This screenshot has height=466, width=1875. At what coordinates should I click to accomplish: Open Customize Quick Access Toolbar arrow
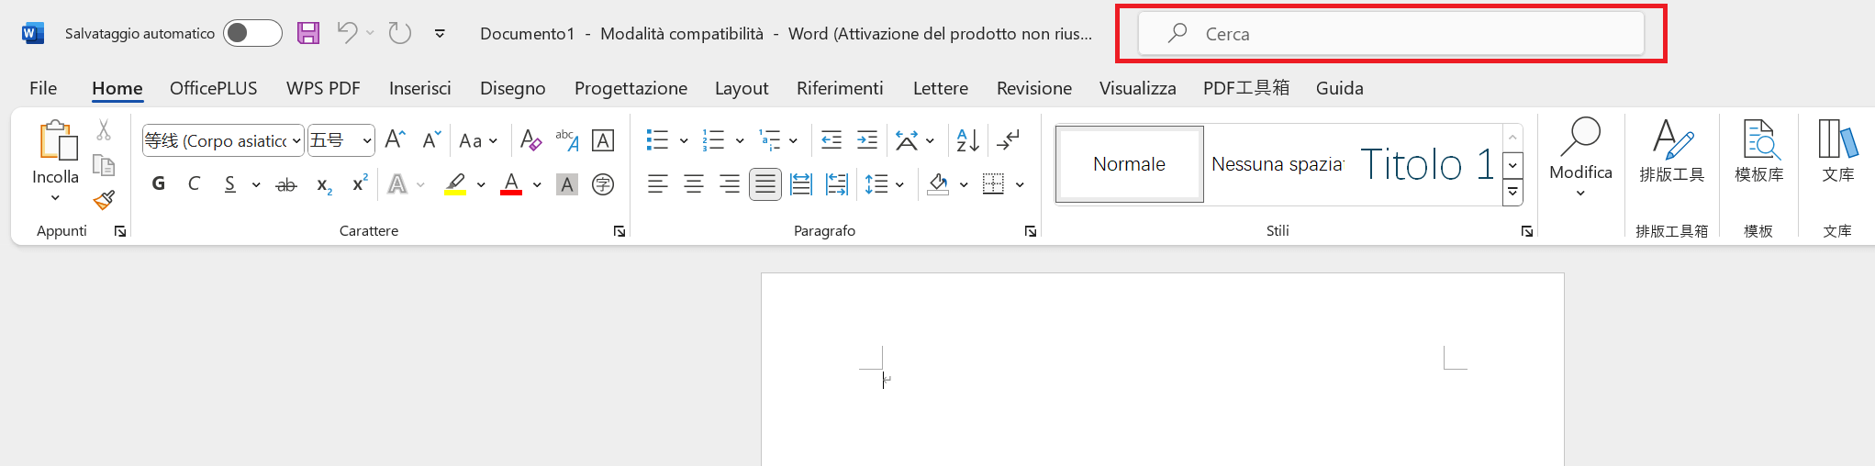coord(441,33)
